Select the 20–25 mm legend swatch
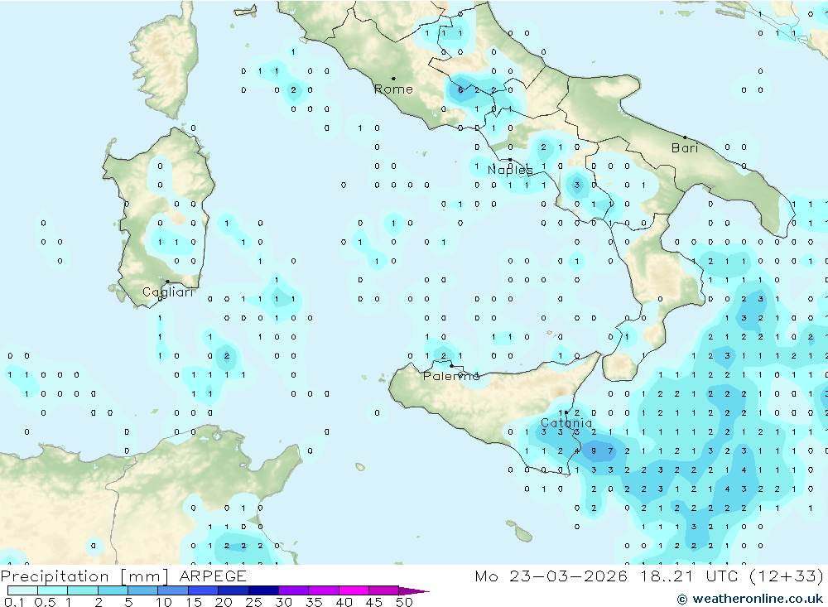The width and height of the screenshot is (828, 607). point(233,590)
